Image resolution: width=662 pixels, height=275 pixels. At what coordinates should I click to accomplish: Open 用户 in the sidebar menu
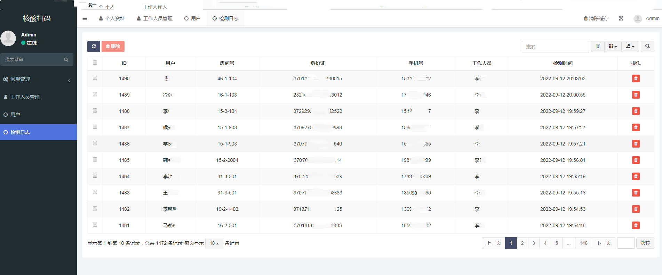[x=15, y=115]
